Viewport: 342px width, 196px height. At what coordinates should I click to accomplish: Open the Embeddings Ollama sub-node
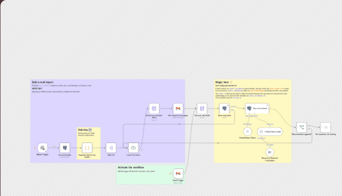click(x=247, y=132)
